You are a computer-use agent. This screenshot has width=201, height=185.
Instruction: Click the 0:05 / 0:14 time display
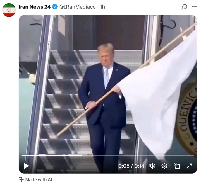pos(131,166)
